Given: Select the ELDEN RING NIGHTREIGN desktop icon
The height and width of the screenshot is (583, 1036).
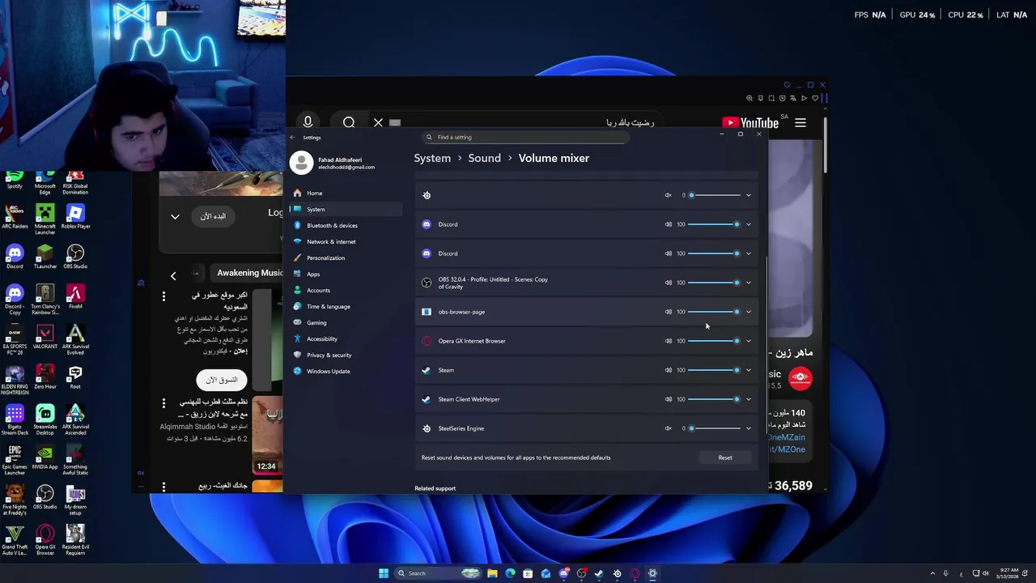Looking at the screenshot, I should [x=15, y=380].
